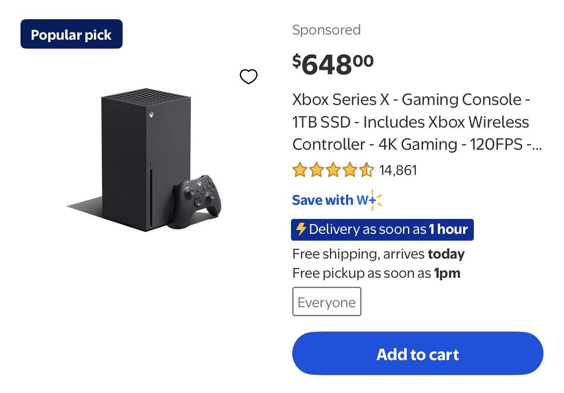This screenshot has height=393, width=564.
Task: Click the half-filled fifth rating star
Action: click(366, 170)
